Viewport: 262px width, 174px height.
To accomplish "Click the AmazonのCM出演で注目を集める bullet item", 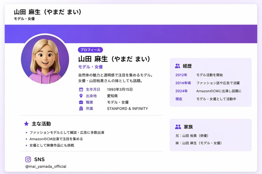I will click(x=56, y=139).
